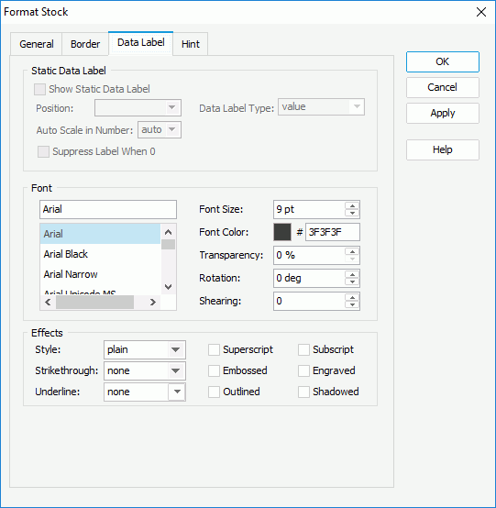
Task: Switch to the General tab
Action: tap(37, 44)
